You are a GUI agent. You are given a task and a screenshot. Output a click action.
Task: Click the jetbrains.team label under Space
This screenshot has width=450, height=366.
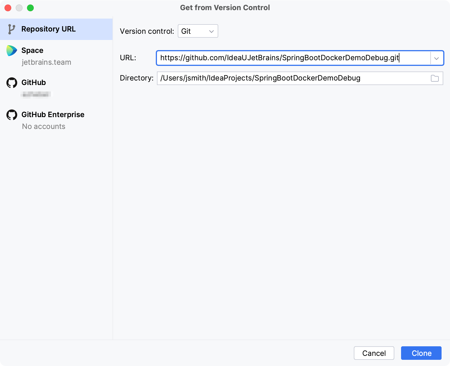tap(46, 62)
